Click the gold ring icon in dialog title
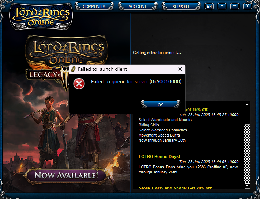The image size is (260, 199). tap(73, 69)
